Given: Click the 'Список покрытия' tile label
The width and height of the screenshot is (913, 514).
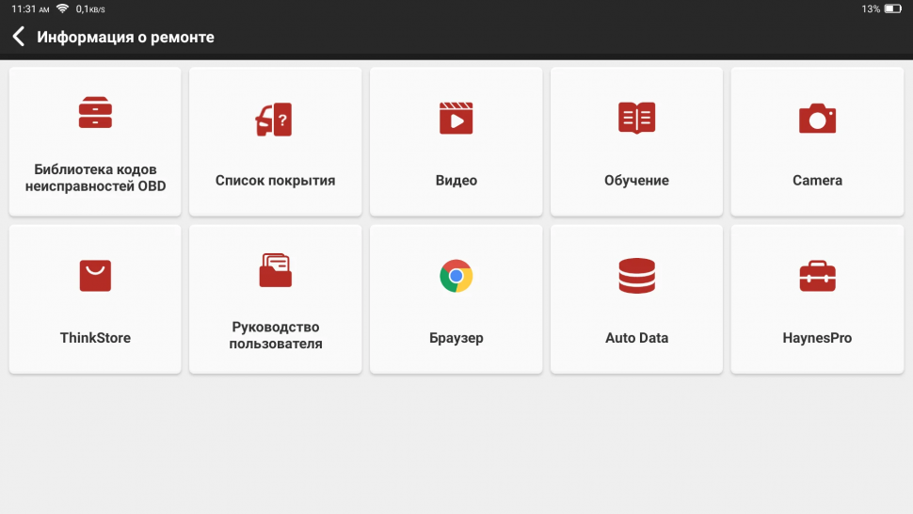Looking at the screenshot, I should point(275,181).
